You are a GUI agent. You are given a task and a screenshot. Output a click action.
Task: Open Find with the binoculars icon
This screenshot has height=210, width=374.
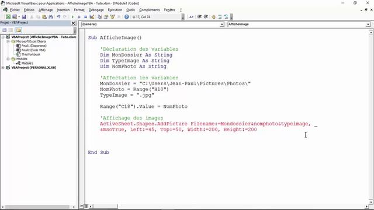51,17
